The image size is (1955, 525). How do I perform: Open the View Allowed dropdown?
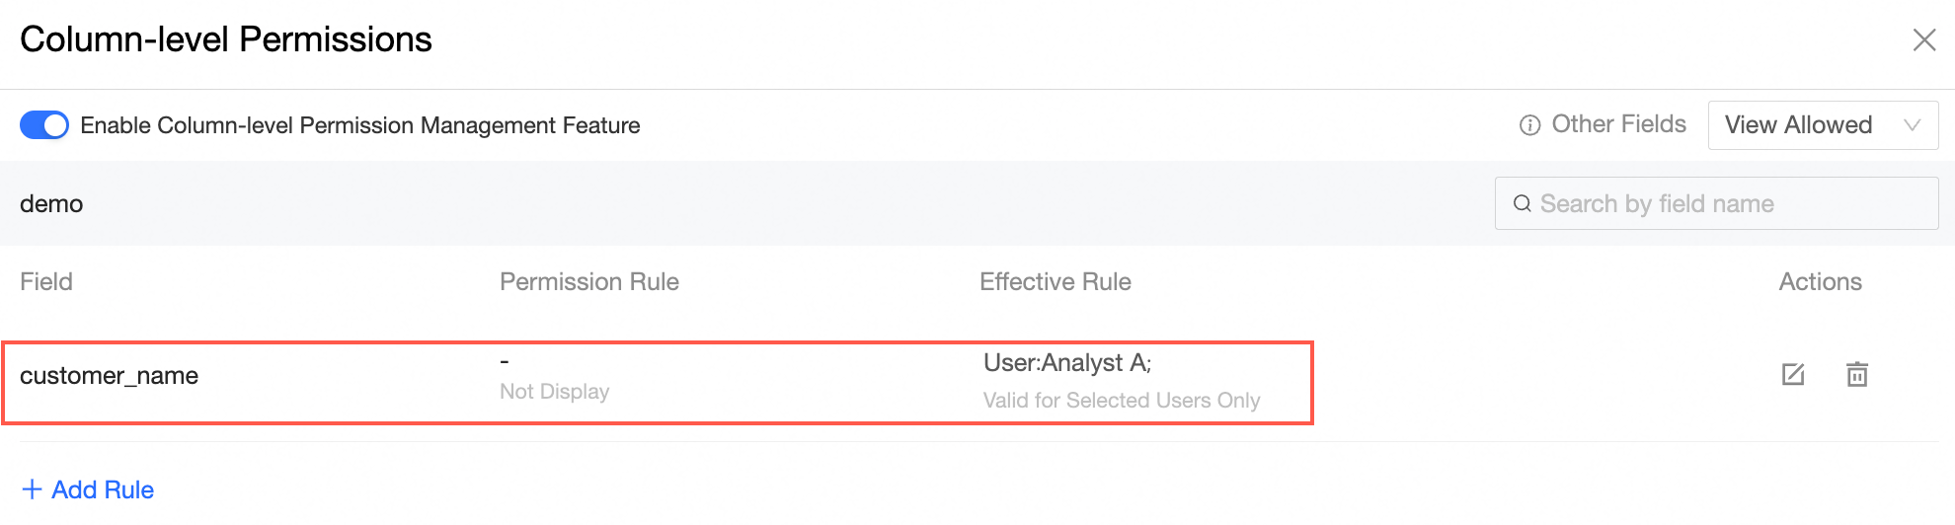[x=1798, y=125]
